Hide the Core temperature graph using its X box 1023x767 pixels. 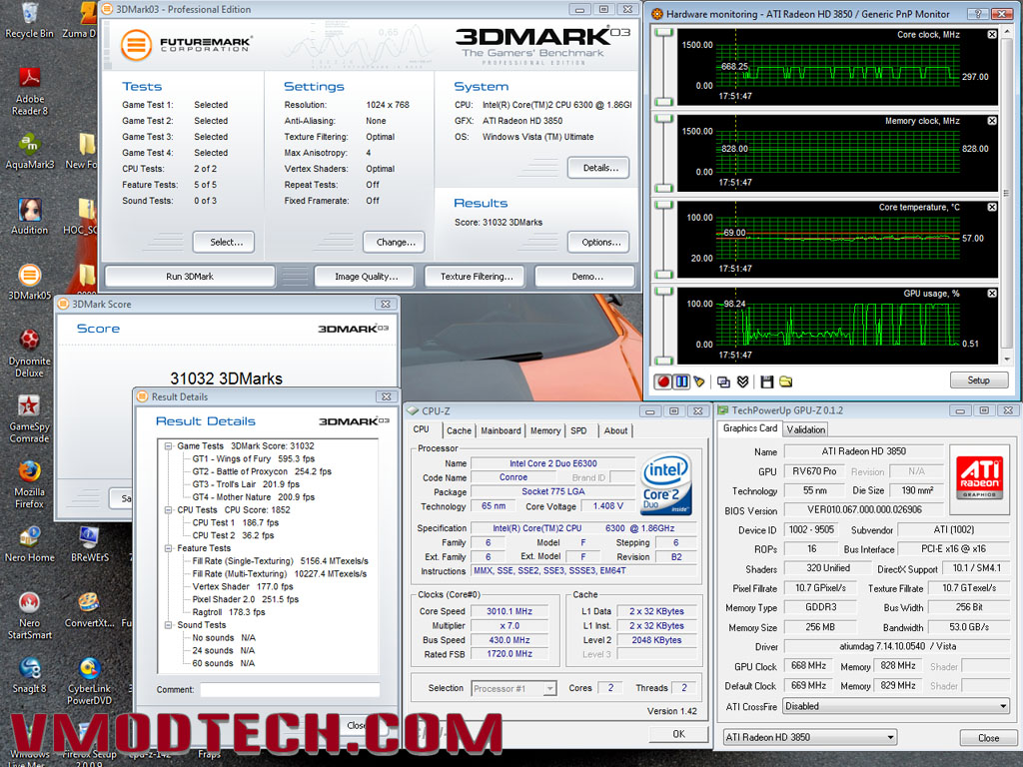click(992, 207)
